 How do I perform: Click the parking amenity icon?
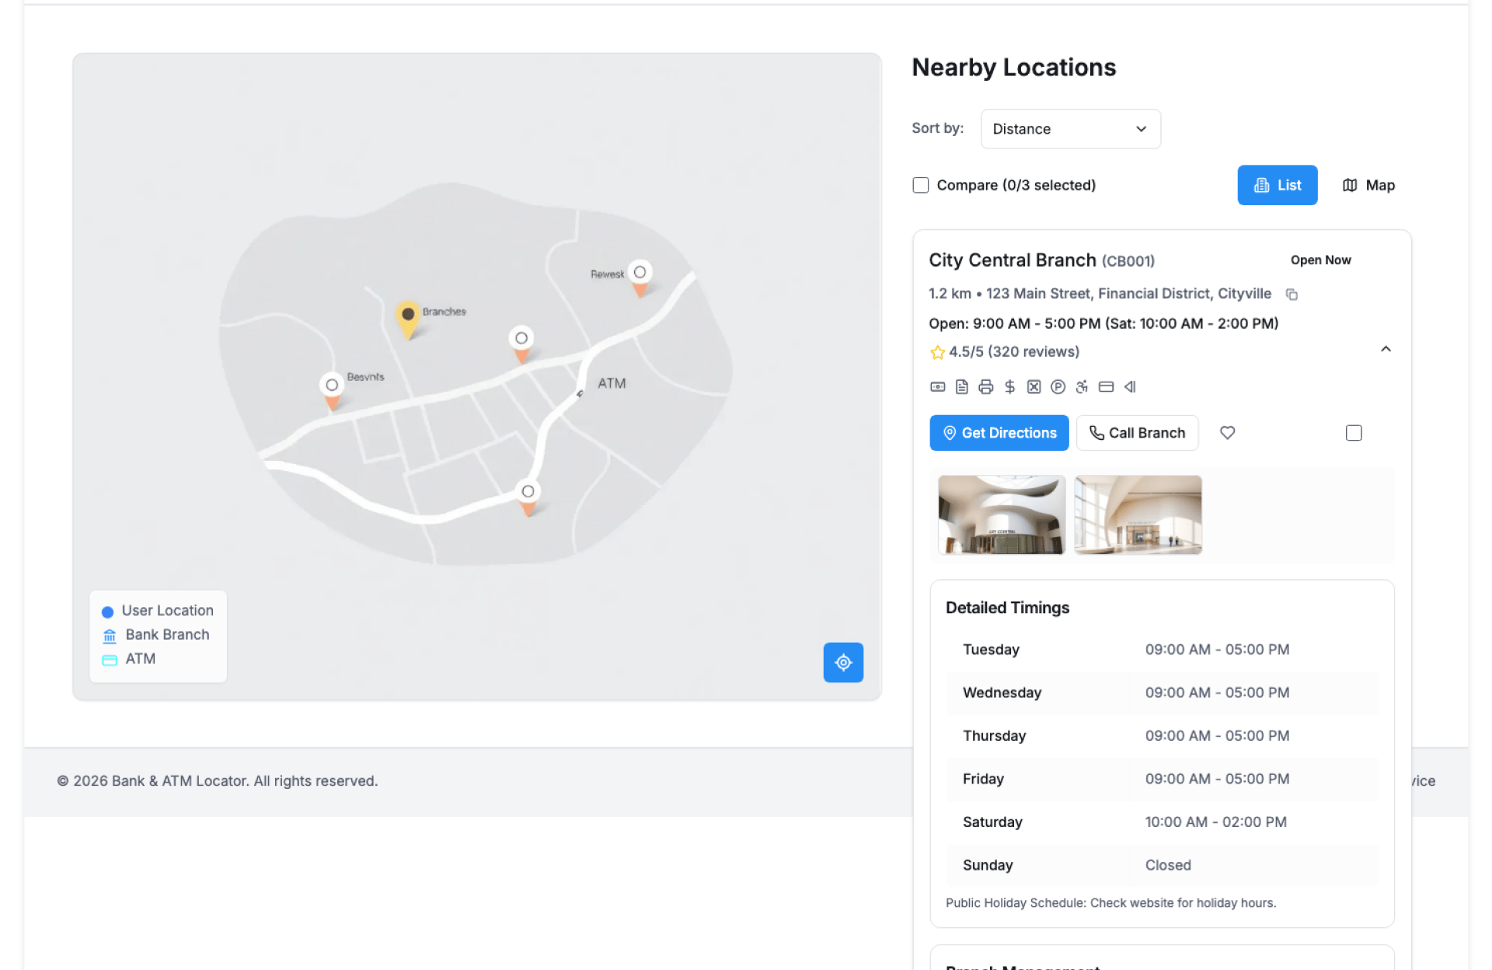(1058, 387)
